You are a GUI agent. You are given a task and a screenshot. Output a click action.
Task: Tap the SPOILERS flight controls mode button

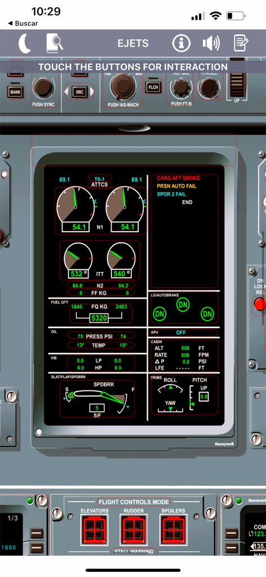point(173,531)
